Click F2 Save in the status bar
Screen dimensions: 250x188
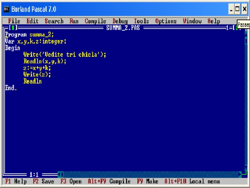pos(43,181)
